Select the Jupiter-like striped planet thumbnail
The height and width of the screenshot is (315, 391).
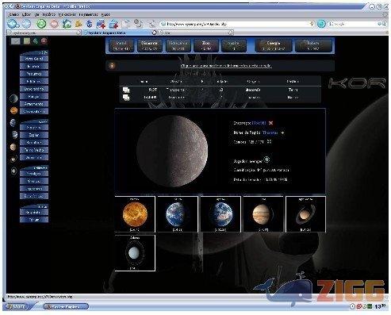pyautogui.click(x=263, y=214)
